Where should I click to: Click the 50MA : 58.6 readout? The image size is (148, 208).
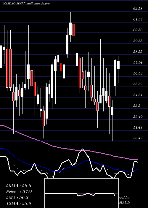[x=19, y=186]
